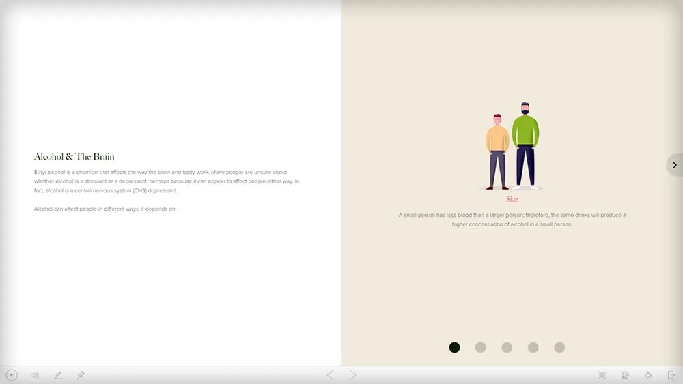Image resolution: width=683 pixels, height=384 pixels.
Task: Open the chat bubble icon
Action: pyautogui.click(x=625, y=375)
